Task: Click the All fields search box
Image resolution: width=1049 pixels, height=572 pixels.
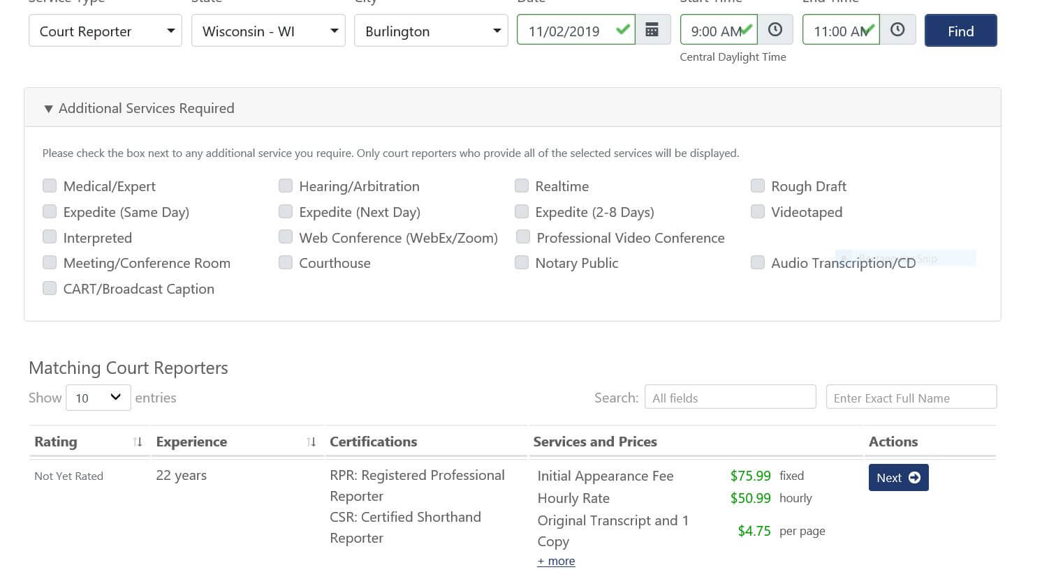Action: coord(730,398)
